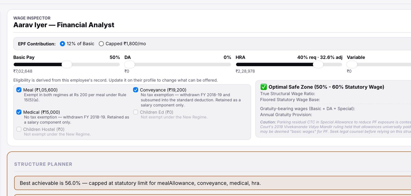Click the Basic Pay slider handle
This screenshot has height=196, width=411.
(x=67, y=64)
